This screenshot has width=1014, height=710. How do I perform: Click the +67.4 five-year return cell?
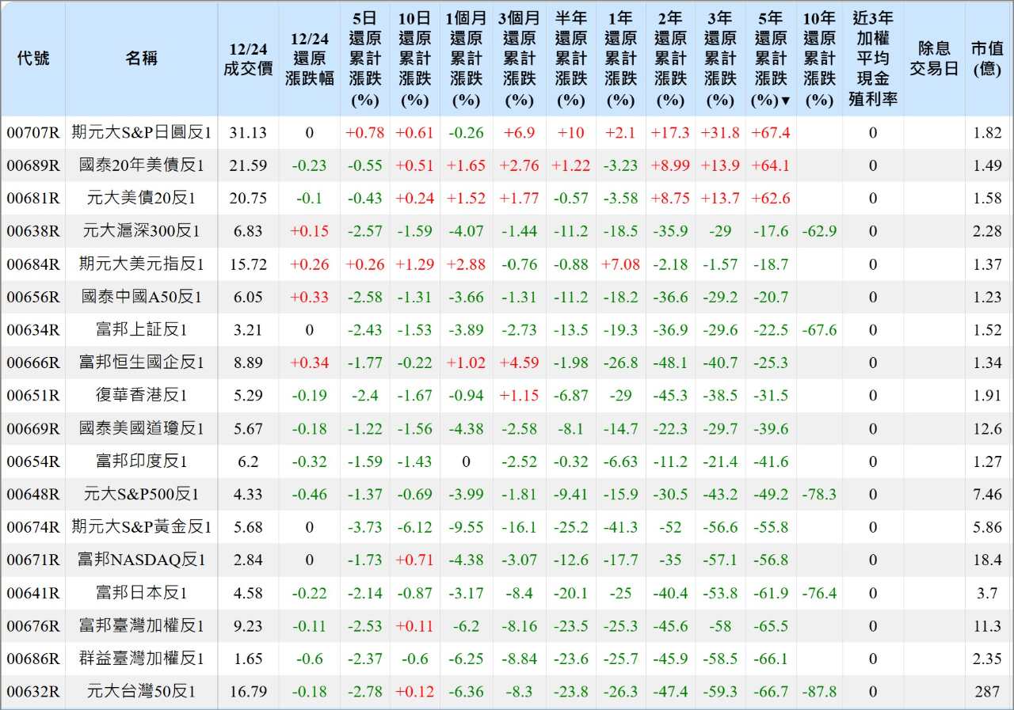pos(770,133)
